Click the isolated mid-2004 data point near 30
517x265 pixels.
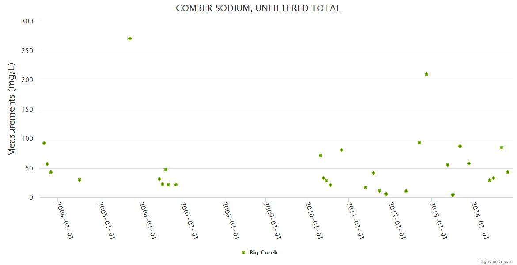80,180
